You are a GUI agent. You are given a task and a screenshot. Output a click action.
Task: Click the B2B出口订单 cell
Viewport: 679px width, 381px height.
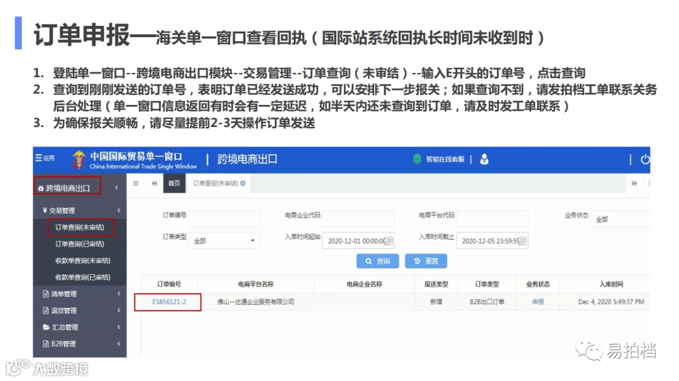coord(487,302)
